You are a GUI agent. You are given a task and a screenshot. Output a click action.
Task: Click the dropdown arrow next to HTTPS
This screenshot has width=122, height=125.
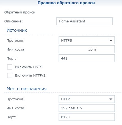[x=111, y=40]
